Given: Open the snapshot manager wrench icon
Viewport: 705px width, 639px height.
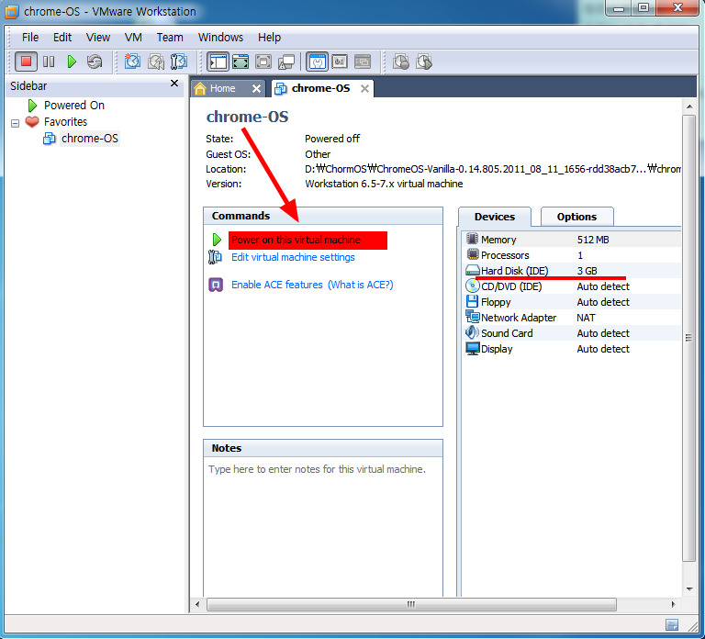Looking at the screenshot, I should [x=179, y=62].
